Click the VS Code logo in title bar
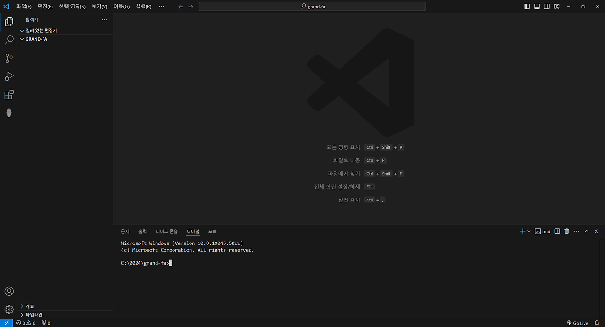Screen dimensions: 605x327 pyautogui.click(x=7, y=6)
